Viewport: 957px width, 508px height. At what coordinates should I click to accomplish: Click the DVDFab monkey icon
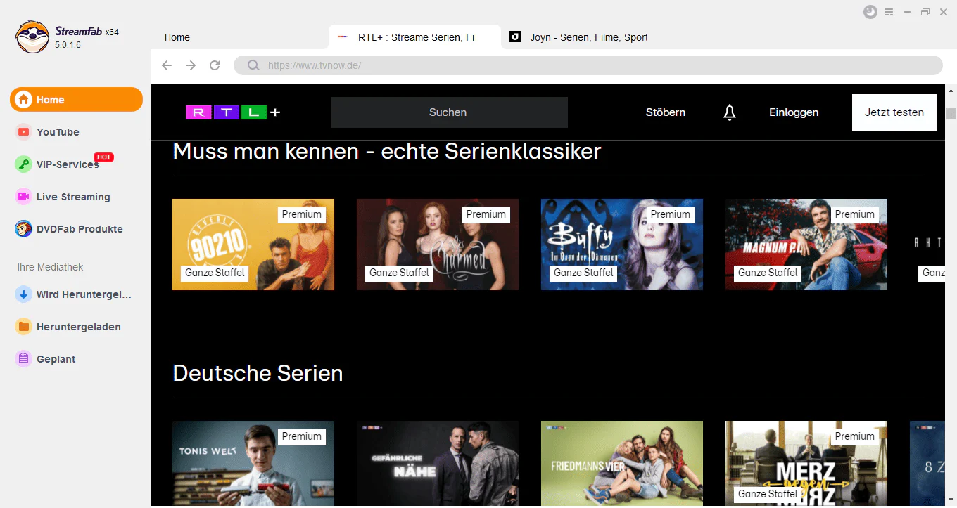[24, 229]
